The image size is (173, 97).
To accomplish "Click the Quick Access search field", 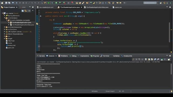I will pos(150,3).
